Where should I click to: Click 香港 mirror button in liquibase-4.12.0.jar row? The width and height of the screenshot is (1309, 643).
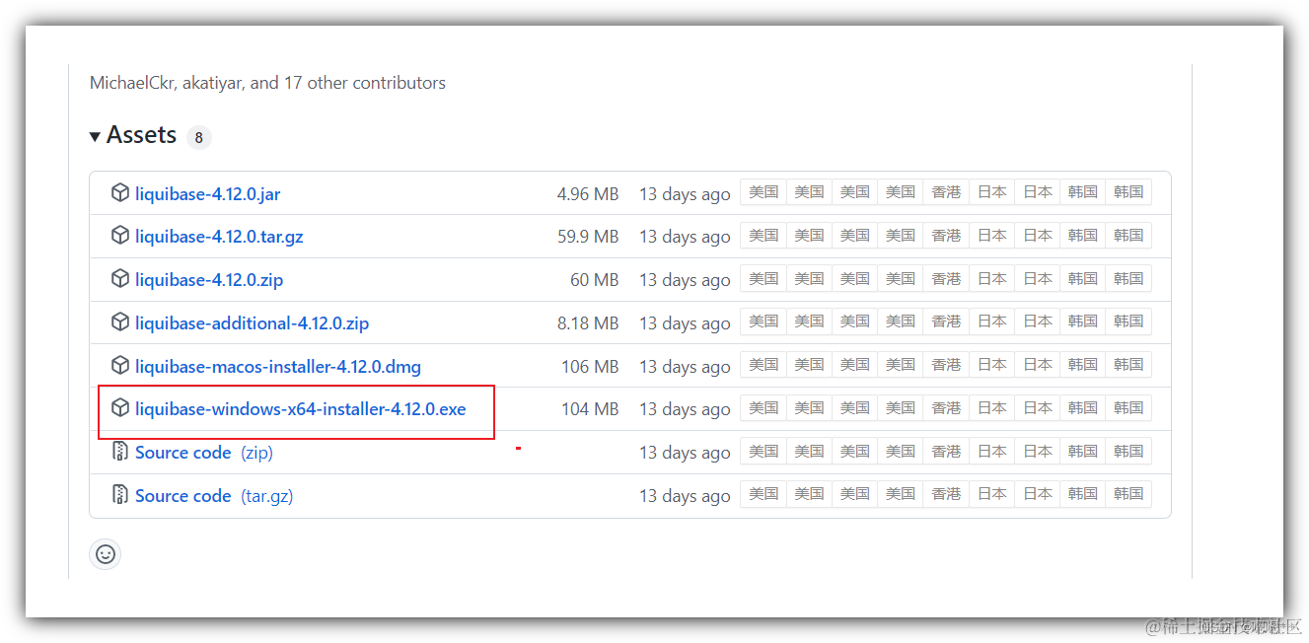[946, 192]
